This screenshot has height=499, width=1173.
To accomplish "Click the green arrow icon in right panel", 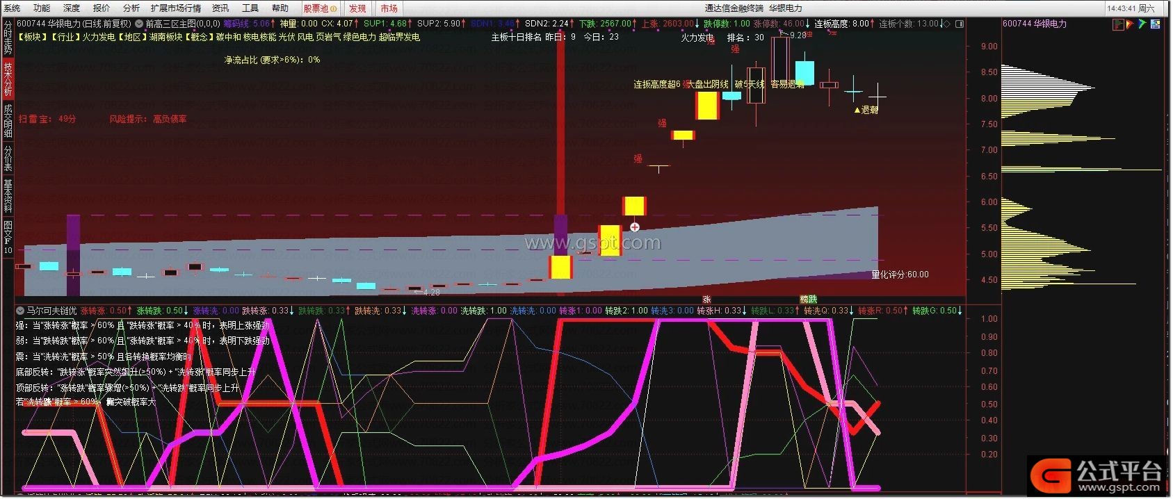I will tap(1142, 24).
